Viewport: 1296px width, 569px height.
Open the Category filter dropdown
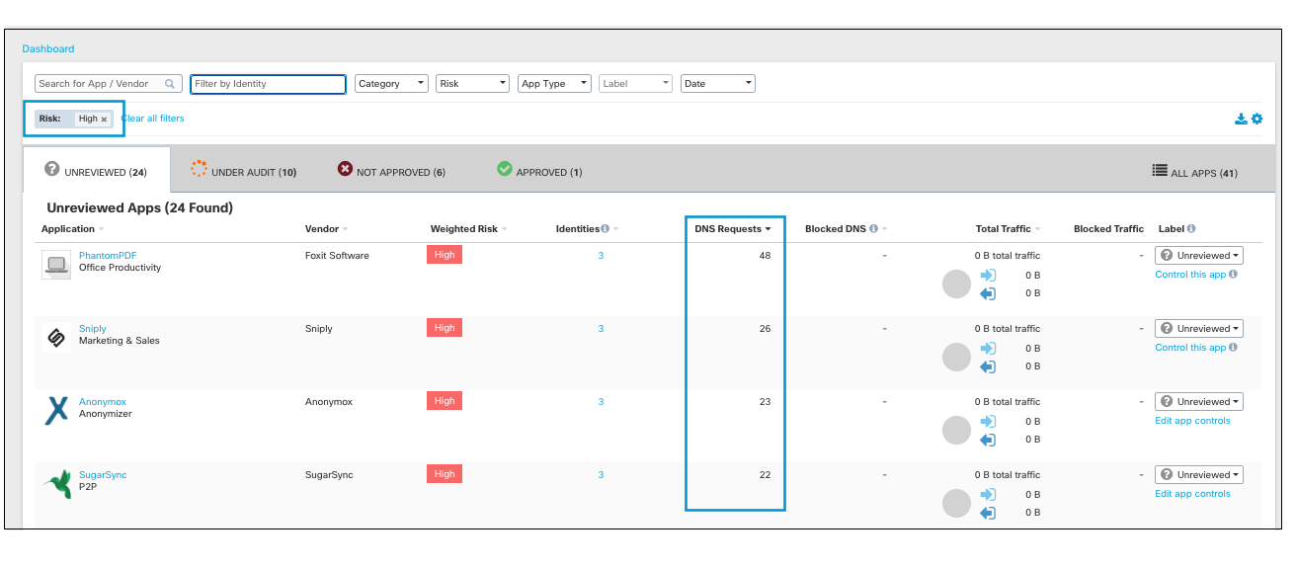click(391, 84)
